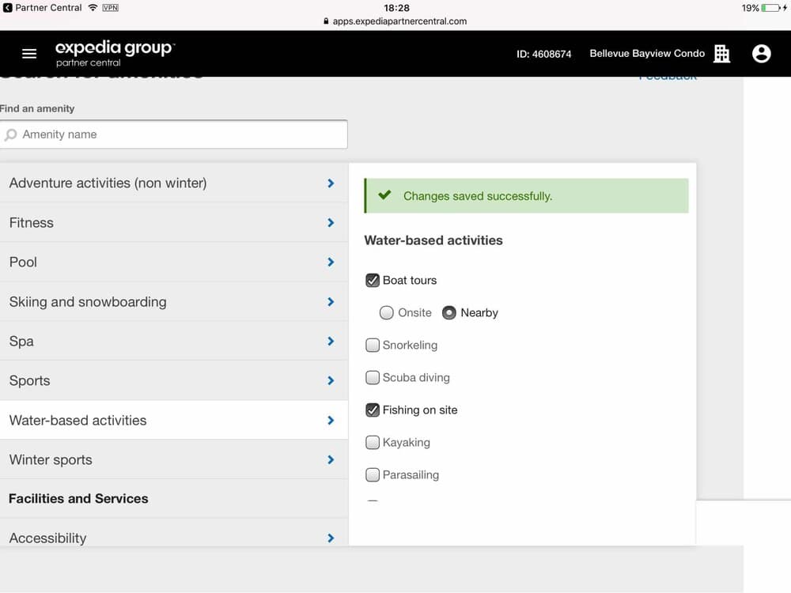
Task: Enable the Snorkeling checkbox
Action: (x=373, y=345)
